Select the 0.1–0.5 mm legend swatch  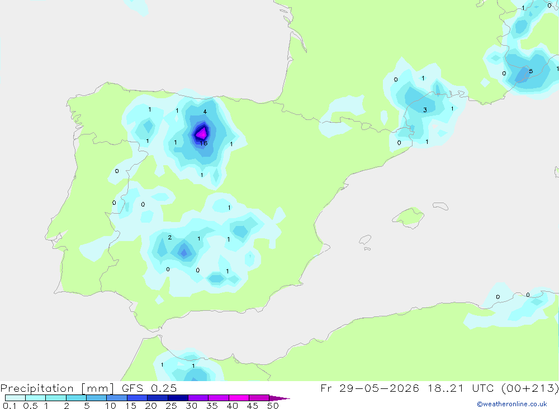point(15,398)
